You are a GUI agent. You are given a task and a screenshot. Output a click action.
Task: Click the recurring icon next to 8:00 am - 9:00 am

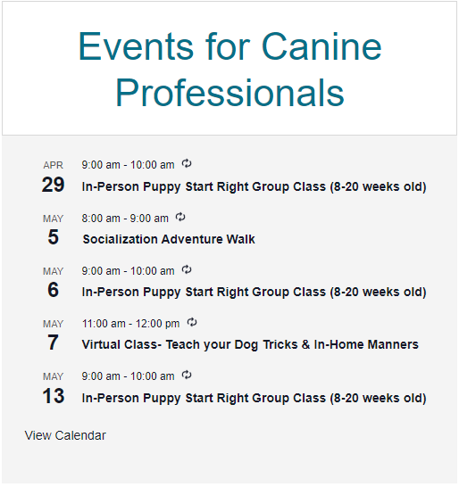point(180,217)
